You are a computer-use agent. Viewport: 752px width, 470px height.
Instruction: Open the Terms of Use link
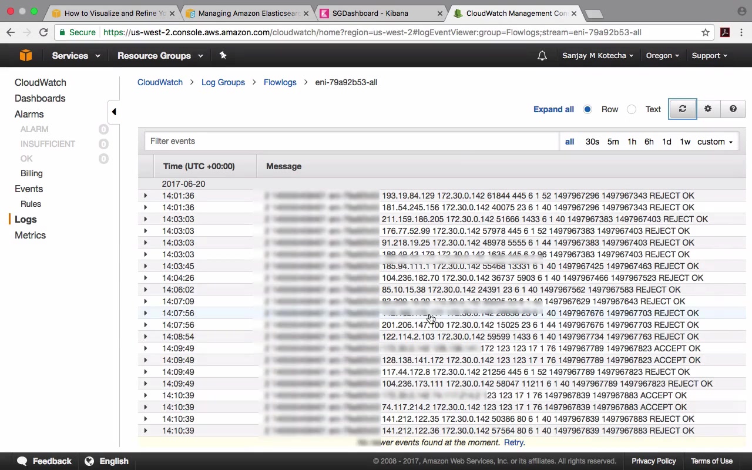click(x=711, y=461)
